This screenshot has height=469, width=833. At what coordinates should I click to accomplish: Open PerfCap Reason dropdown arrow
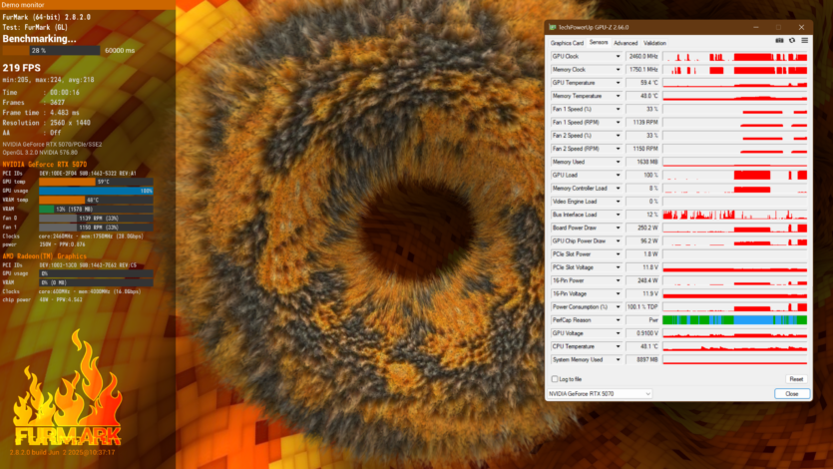(618, 320)
